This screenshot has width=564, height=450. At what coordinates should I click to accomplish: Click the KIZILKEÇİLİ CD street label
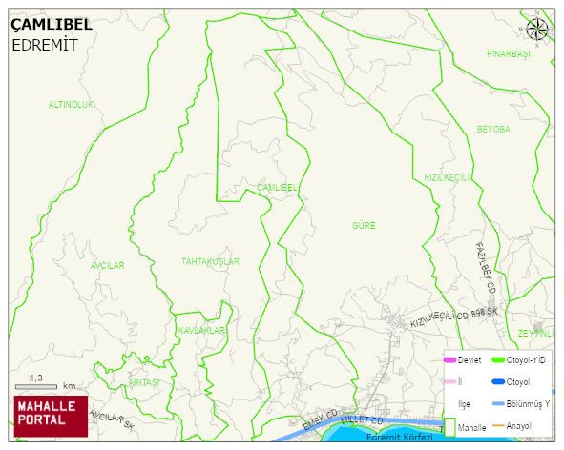point(440,319)
